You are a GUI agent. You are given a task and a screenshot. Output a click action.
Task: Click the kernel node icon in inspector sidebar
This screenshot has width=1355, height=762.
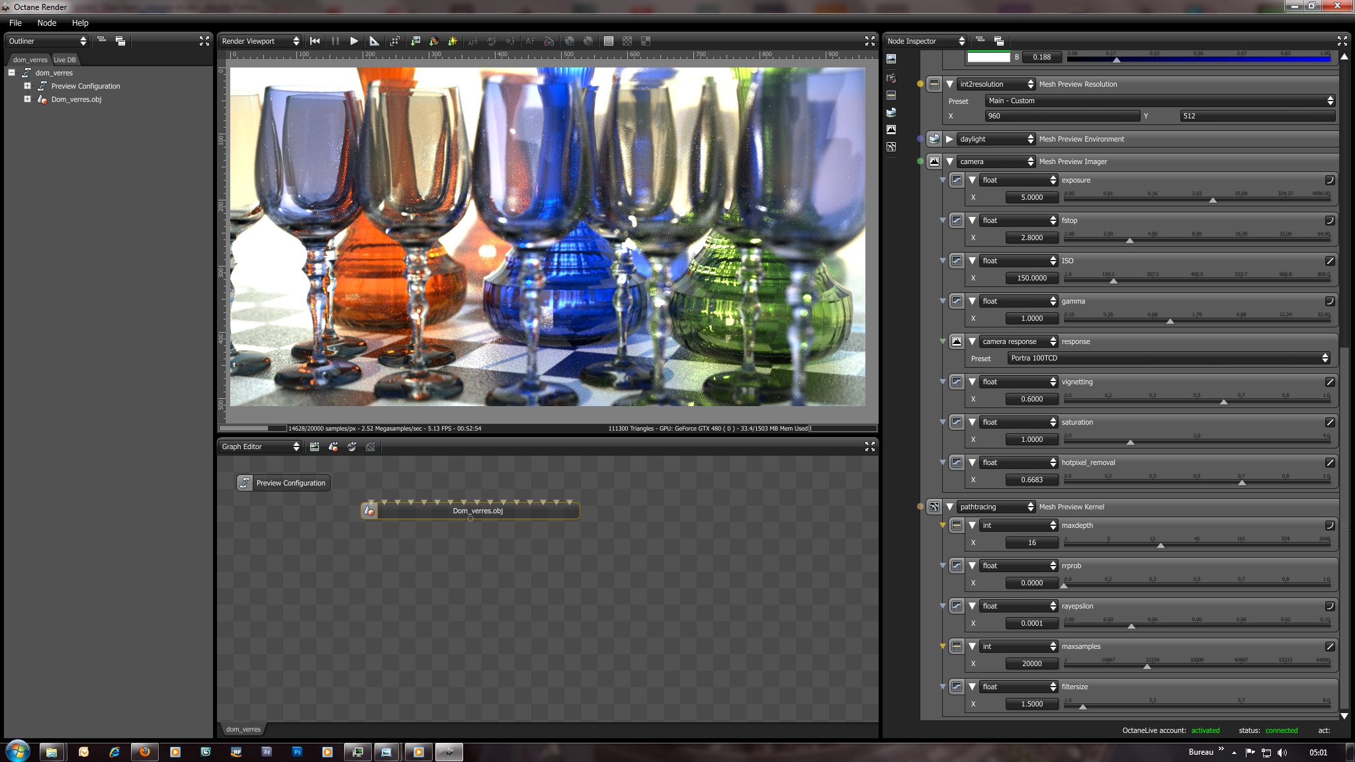click(891, 147)
